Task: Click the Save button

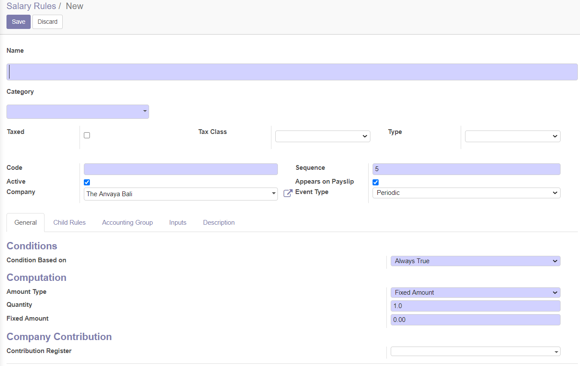Action: coord(19,22)
